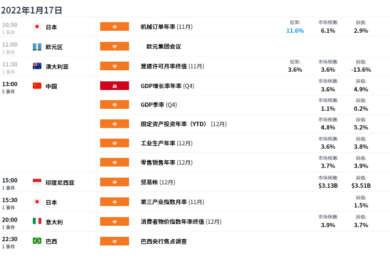Select the red high-importance badge for GDP增长率年率

115,86
